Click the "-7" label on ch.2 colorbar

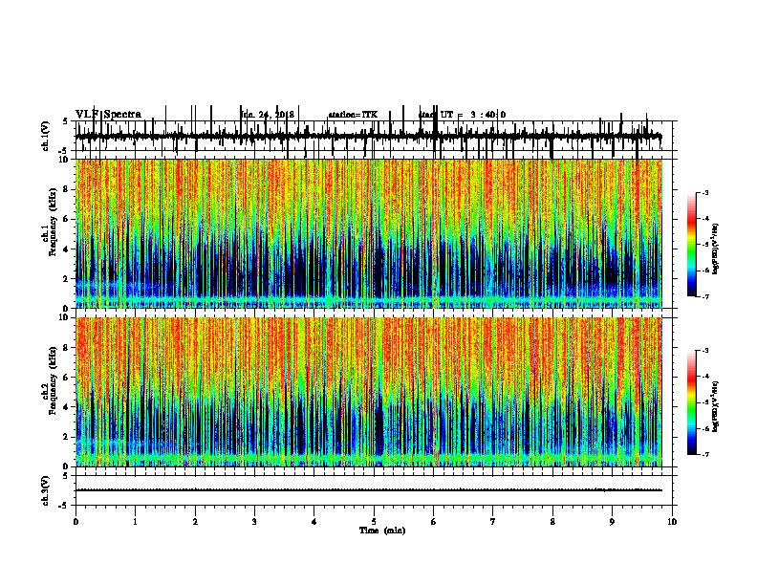pyautogui.click(x=704, y=455)
